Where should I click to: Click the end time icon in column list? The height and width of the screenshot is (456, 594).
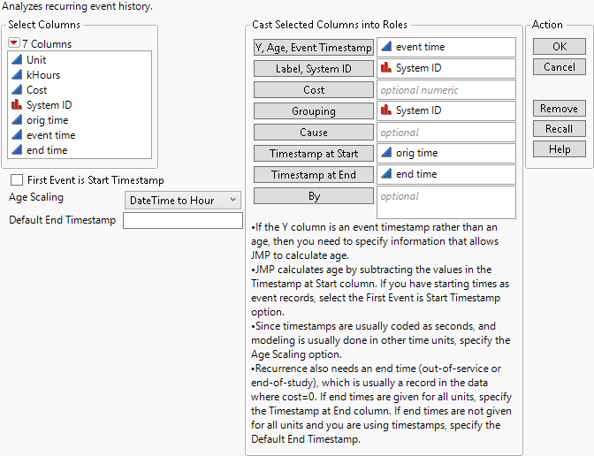coord(16,150)
